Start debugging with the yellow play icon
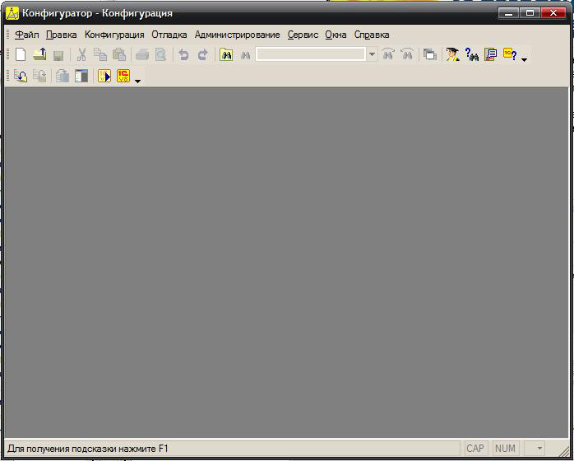 (104, 77)
